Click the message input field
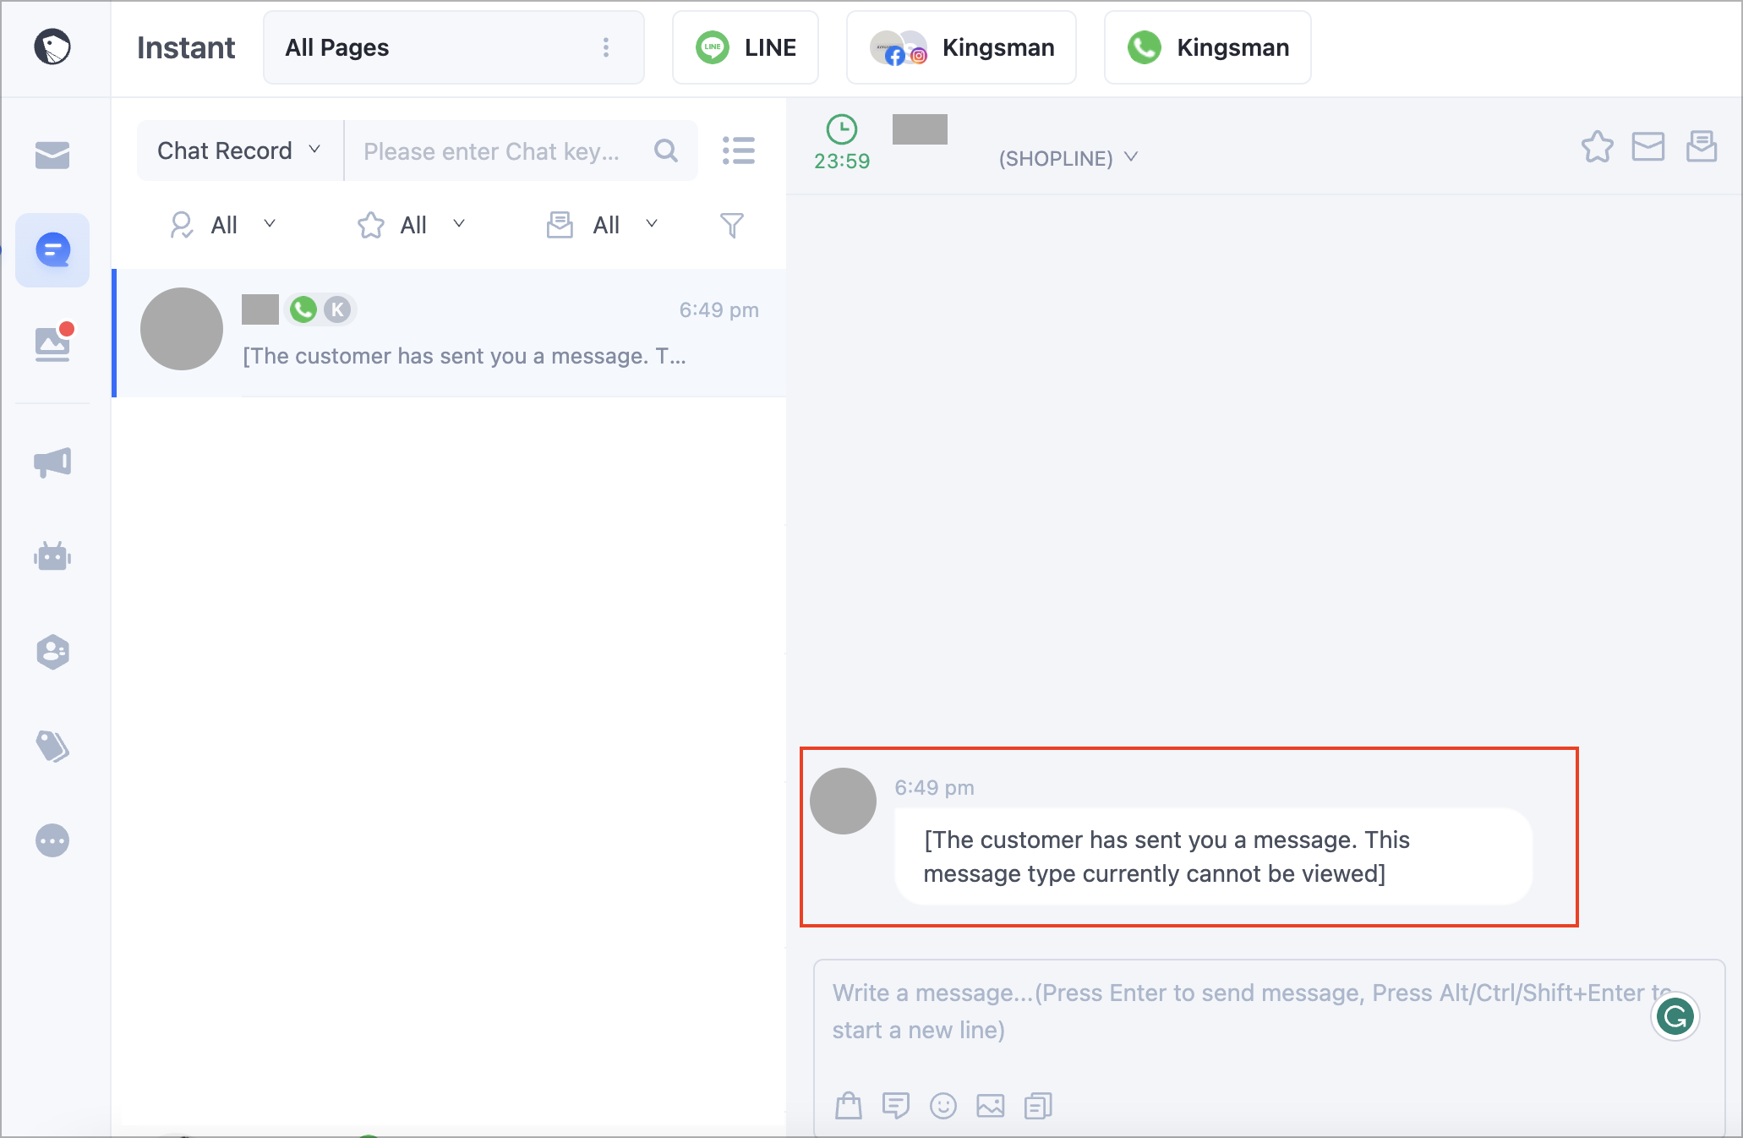This screenshot has height=1138, width=1743. pyautogui.click(x=1226, y=1011)
